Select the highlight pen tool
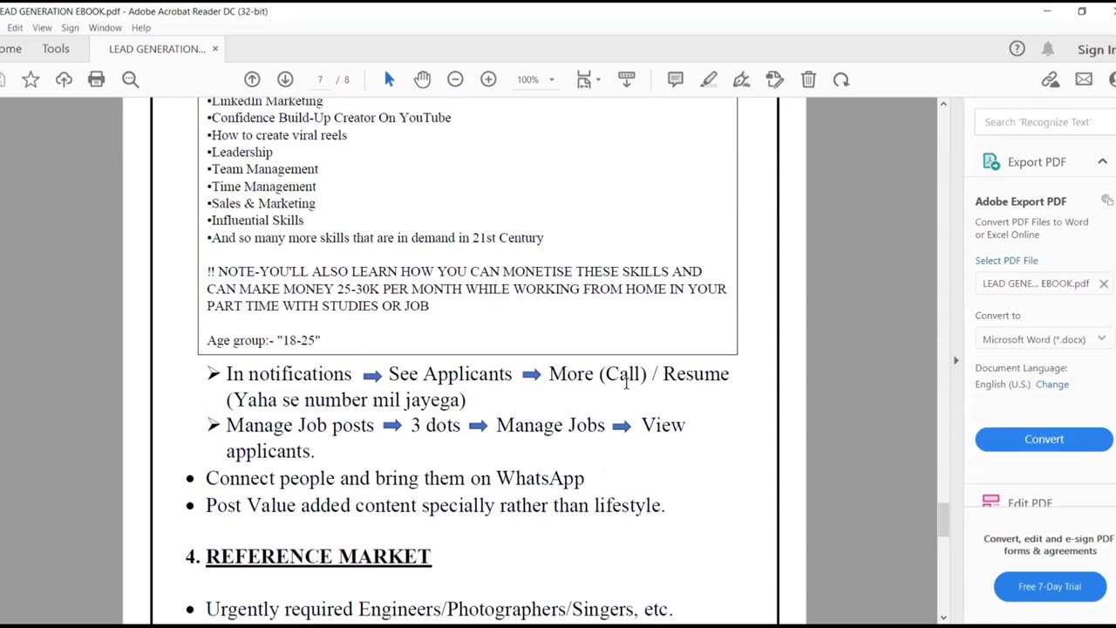The width and height of the screenshot is (1116, 628). [x=709, y=79]
